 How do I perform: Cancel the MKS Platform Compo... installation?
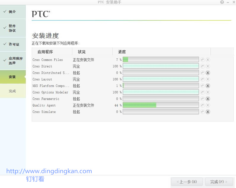(x=208, y=86)
